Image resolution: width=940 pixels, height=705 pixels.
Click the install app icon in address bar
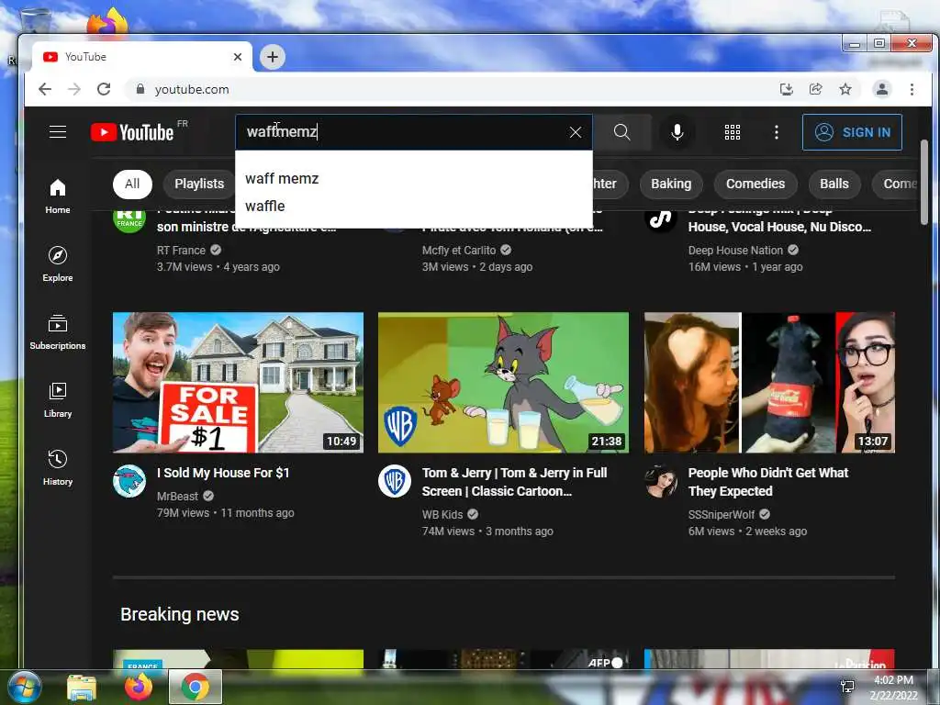click(x=786, y=89)
